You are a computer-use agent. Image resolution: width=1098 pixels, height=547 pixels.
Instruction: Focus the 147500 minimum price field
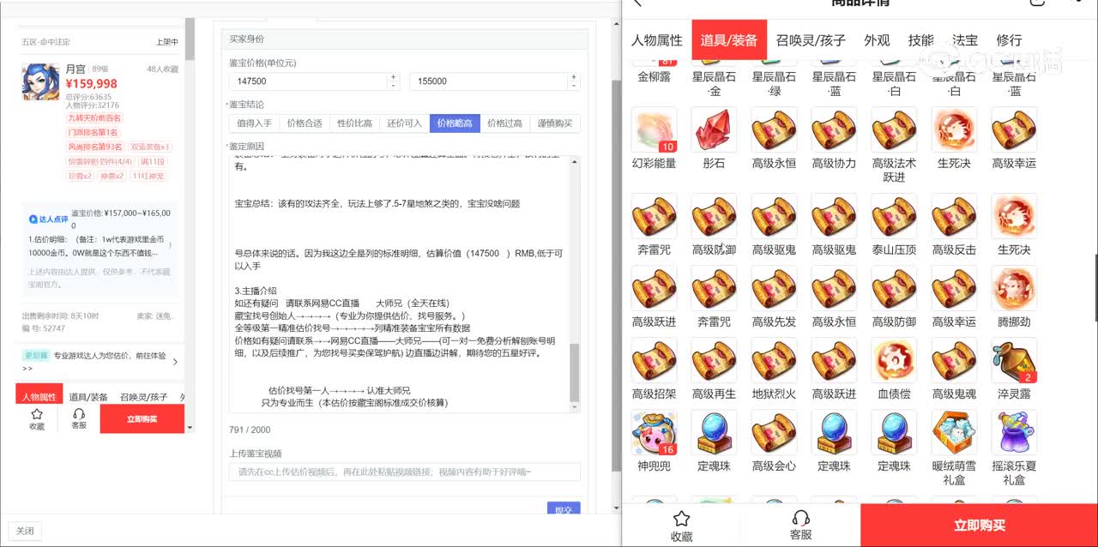(309, 81)
